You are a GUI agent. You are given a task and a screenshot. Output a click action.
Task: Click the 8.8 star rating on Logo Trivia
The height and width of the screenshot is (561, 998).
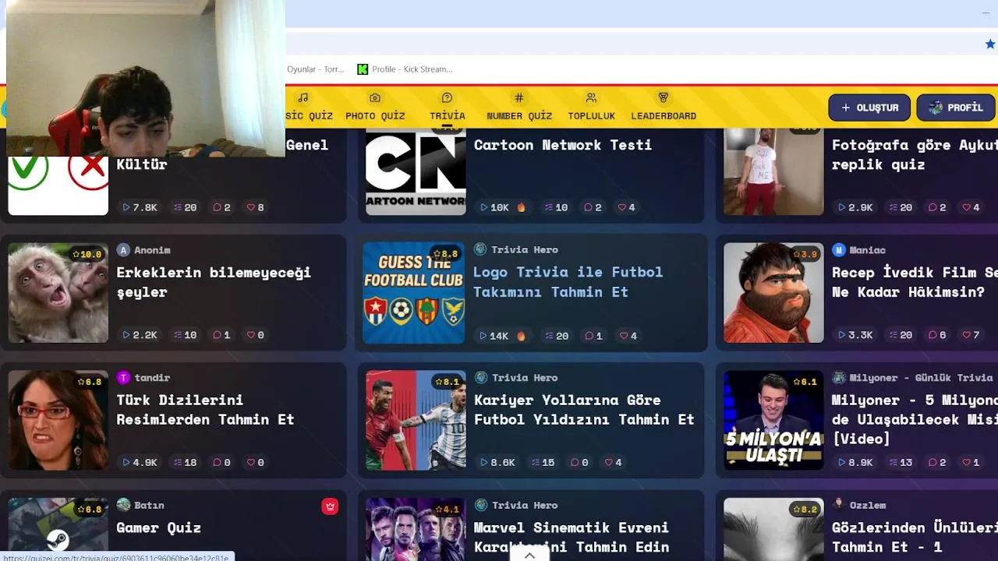tap(446, 254)
